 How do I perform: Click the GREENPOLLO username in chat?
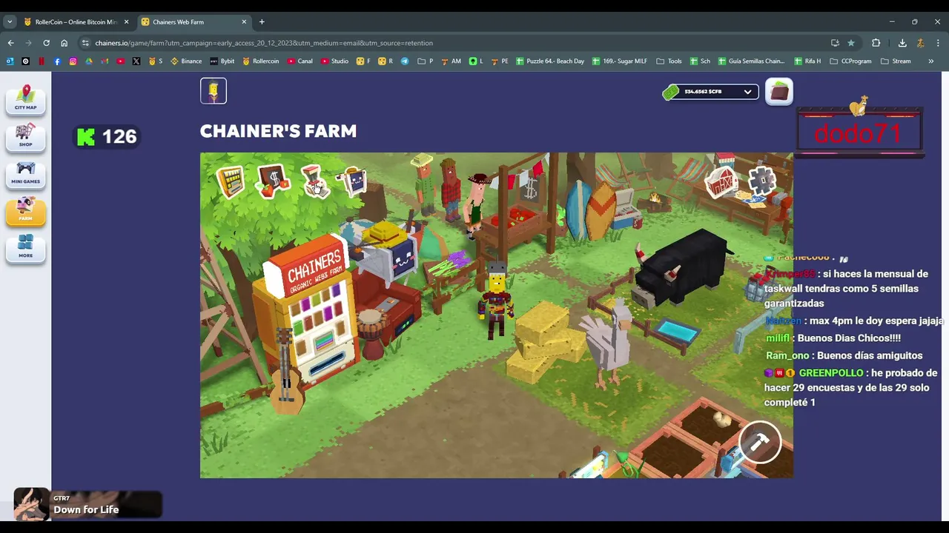pos(830,373)
